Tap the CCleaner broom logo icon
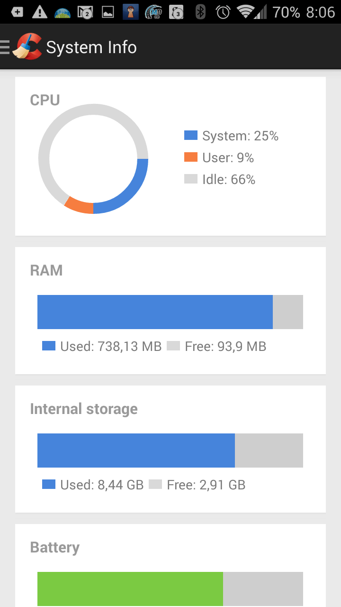Screen dimensions: 341x607 27,46
